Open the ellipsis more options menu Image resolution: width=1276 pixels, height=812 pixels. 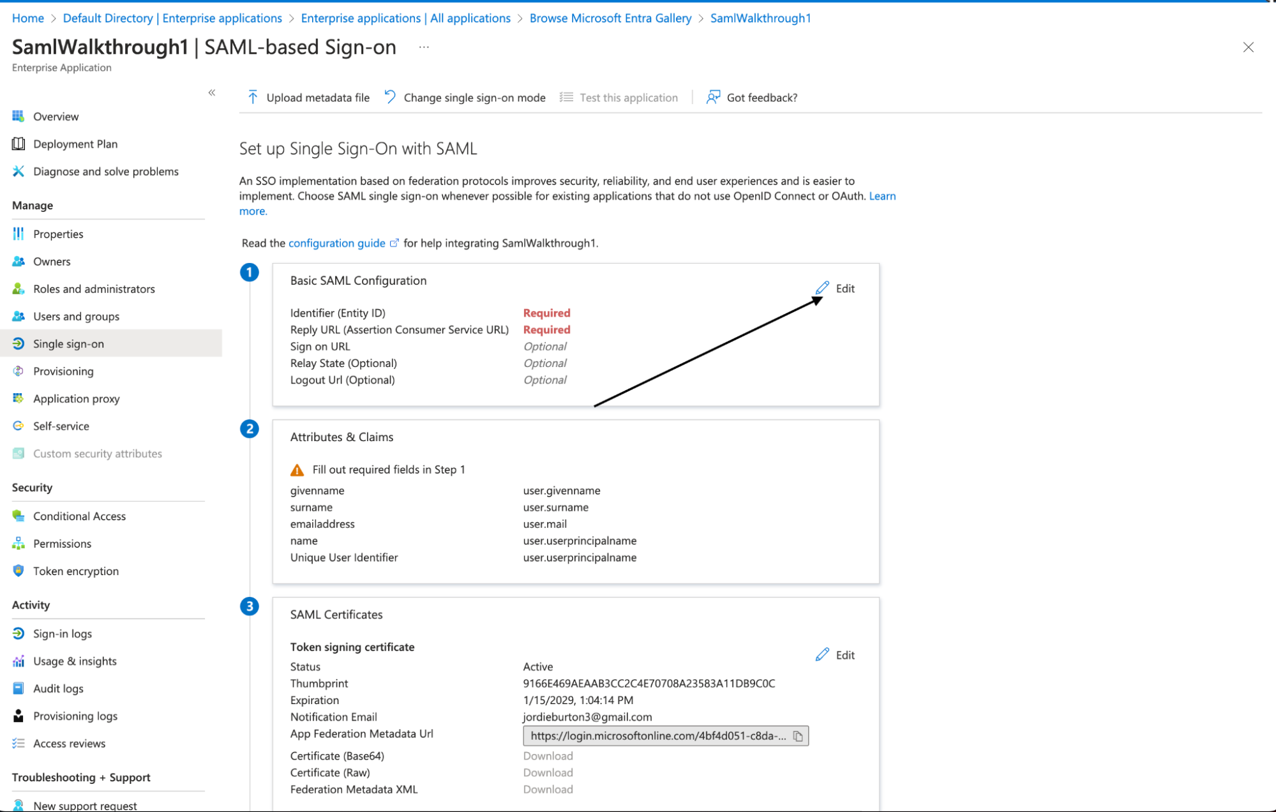tap(424, 47)
